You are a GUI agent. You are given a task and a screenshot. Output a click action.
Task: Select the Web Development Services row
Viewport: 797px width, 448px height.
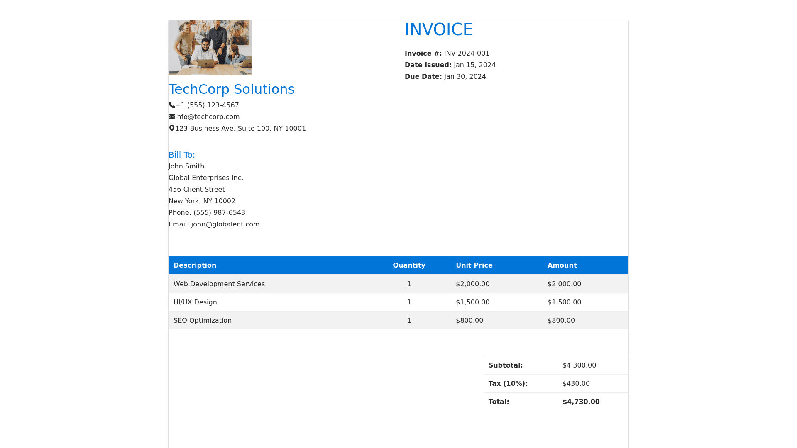(219, 284)
